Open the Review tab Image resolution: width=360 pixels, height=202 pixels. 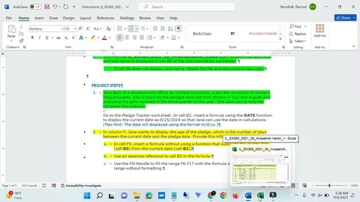click(x=145, y=18)
